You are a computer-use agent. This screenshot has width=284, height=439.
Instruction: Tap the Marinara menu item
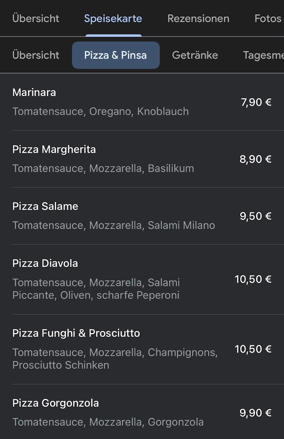34,93
